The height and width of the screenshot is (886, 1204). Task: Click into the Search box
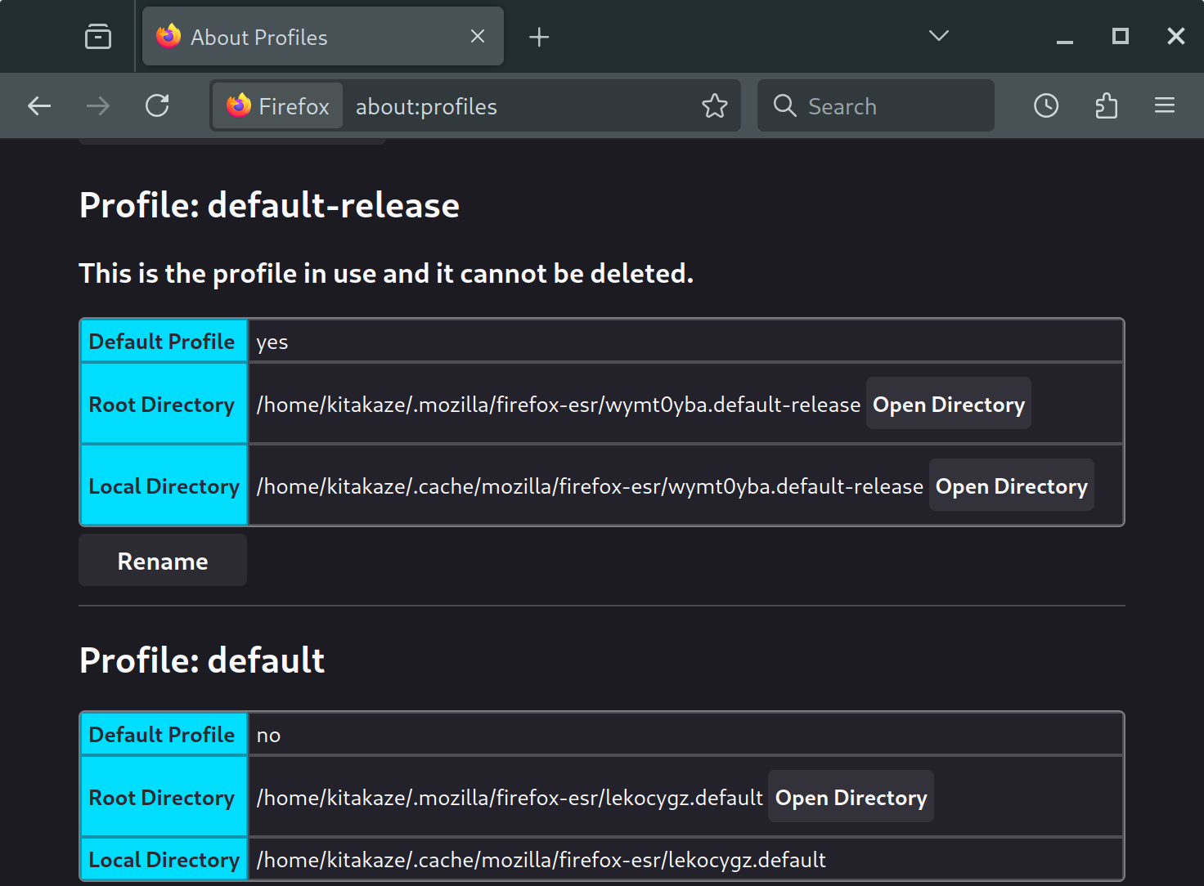(x=876, y=105)
